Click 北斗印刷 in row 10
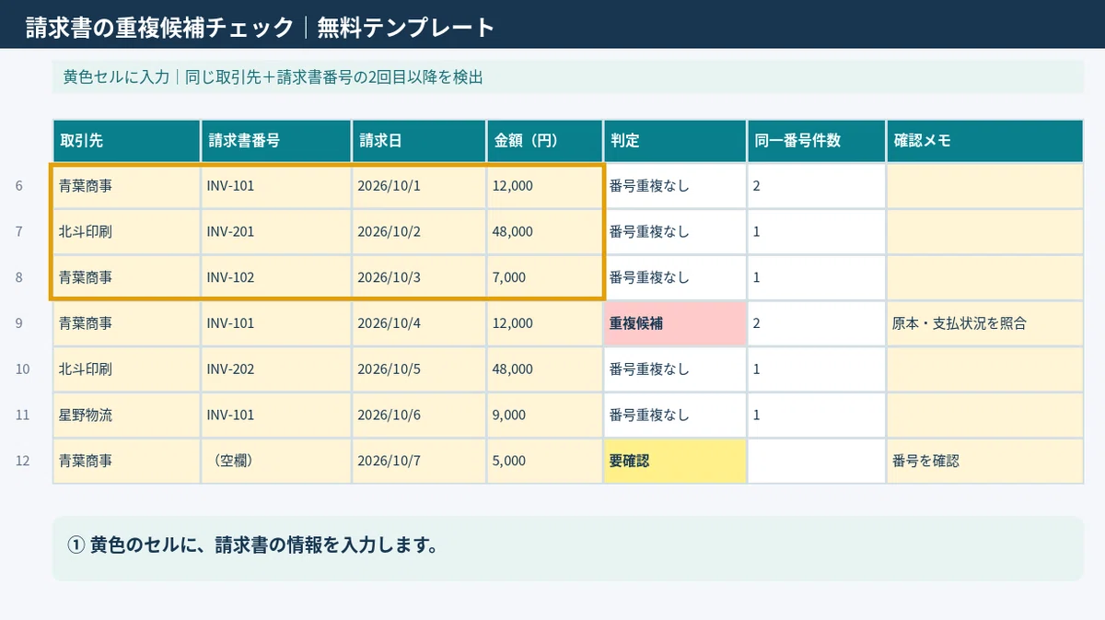 click(x=126, y=369)
